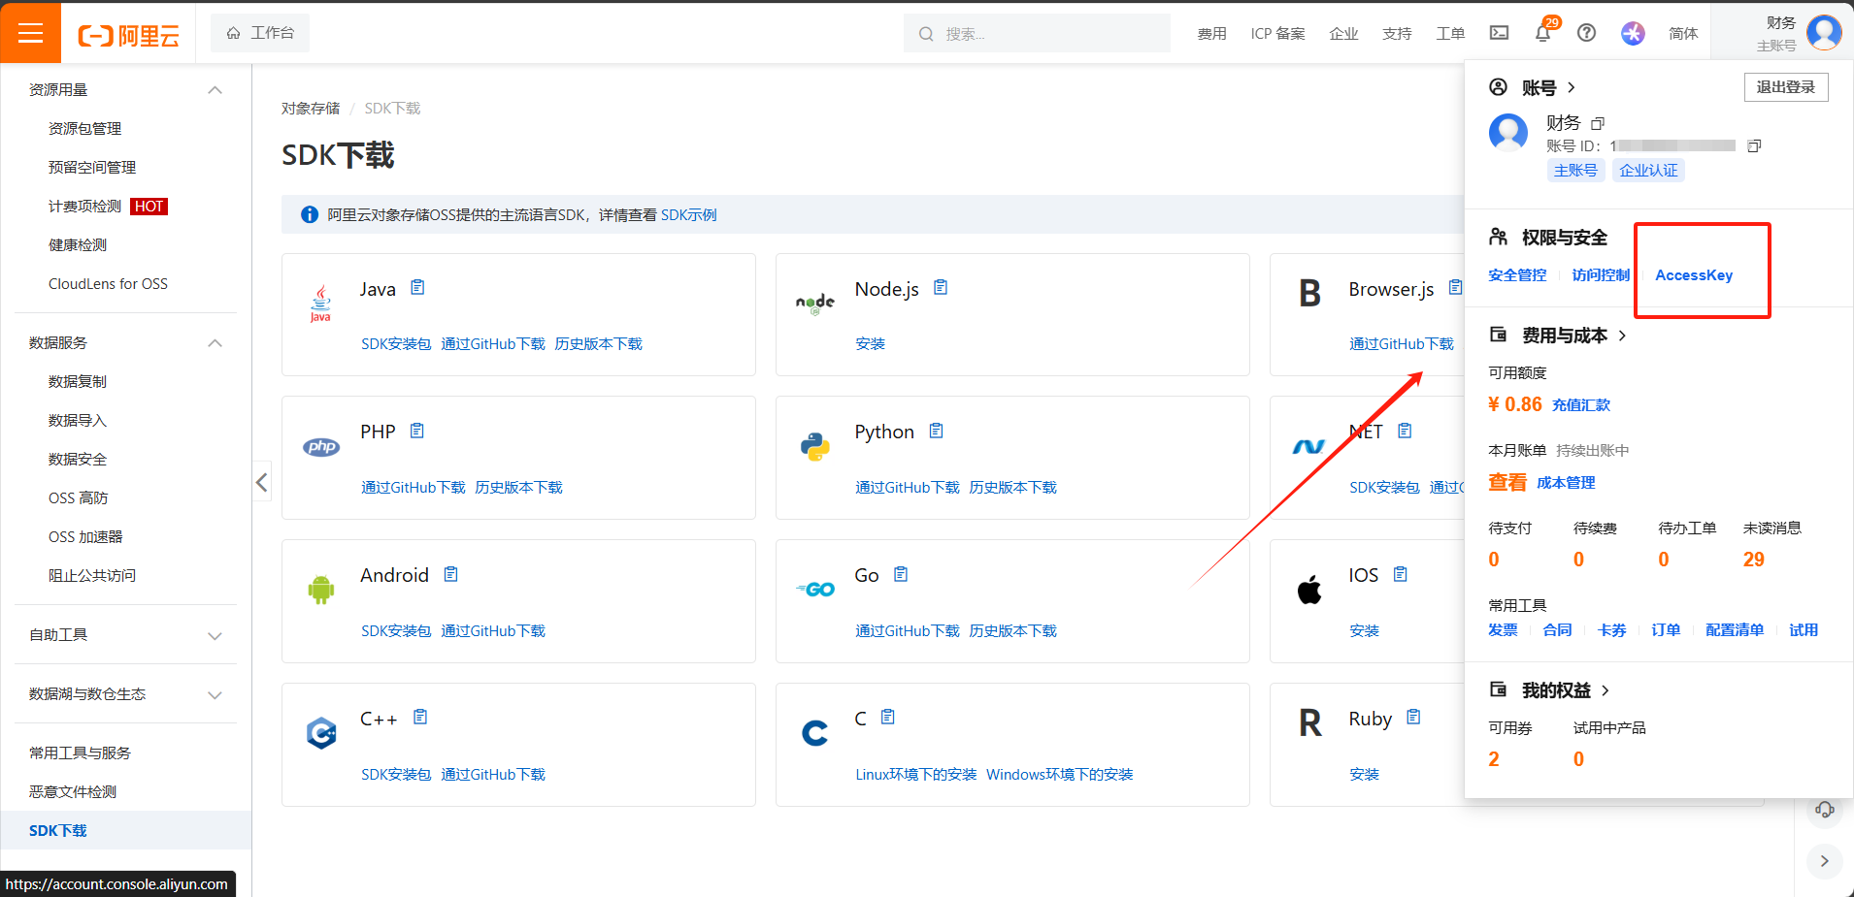Open the Node.js documentation icon
Image resolution: width=1854 pixels, height=897 pixels.
(x=941, y=287)
